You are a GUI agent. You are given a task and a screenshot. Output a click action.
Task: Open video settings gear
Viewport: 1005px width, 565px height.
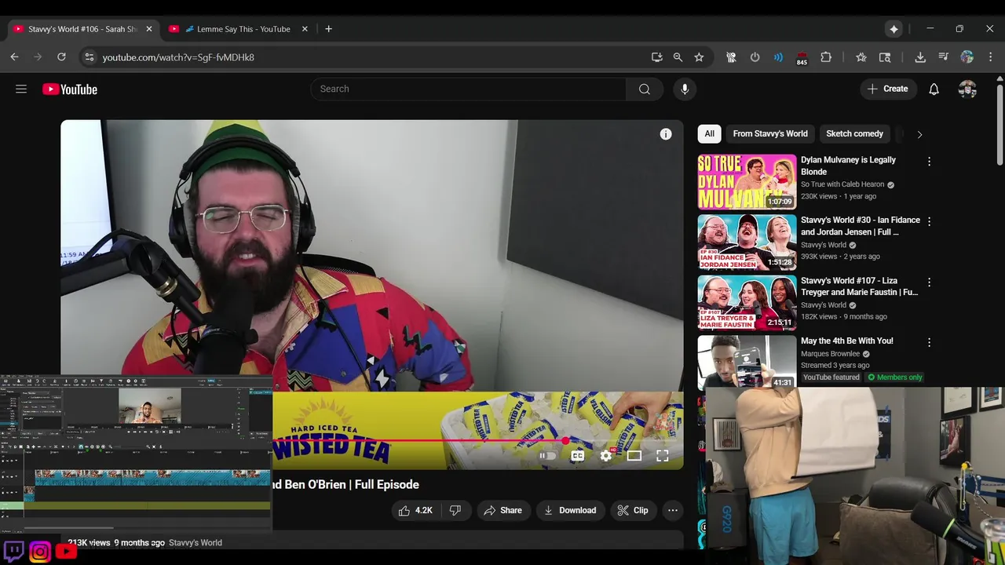click(x=606, y=455)
